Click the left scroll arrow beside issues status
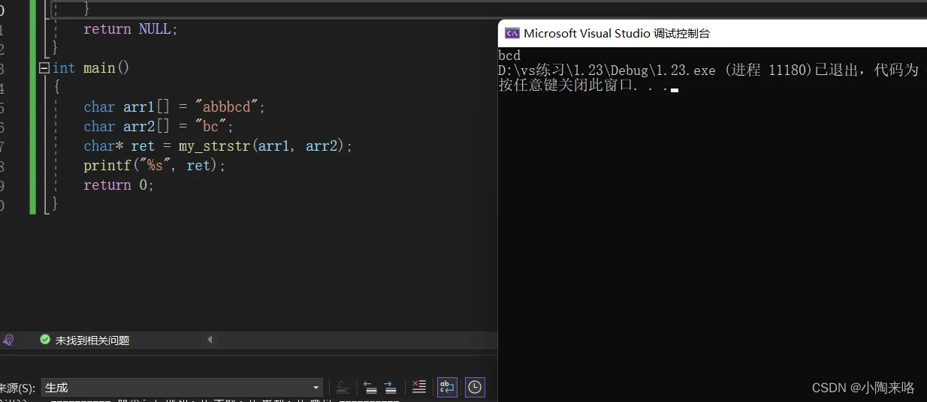 click(210, 340)
